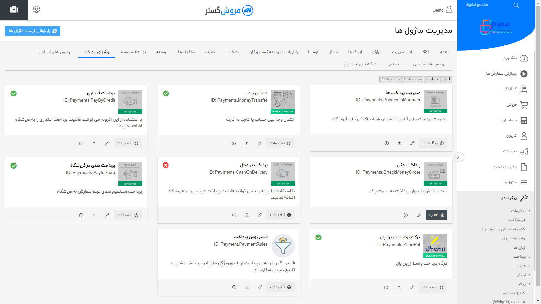
Task: Click the کاربران users sidebar icon
Action: tap(524, 136)
